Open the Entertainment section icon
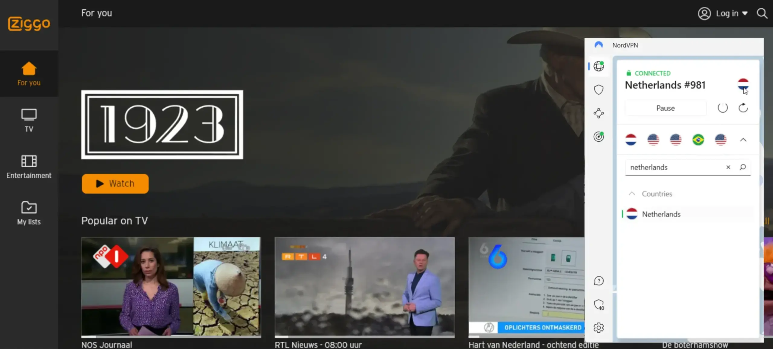This screenshot has width=773, height=349. [x=28, y=160]
